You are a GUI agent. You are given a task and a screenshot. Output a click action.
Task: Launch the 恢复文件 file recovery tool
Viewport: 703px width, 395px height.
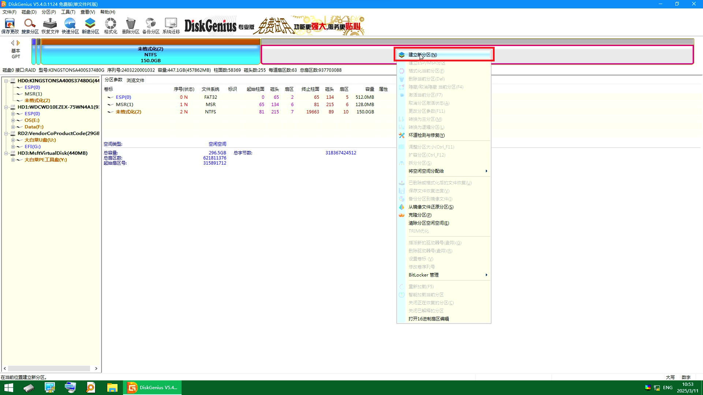(x=50, y=26)
